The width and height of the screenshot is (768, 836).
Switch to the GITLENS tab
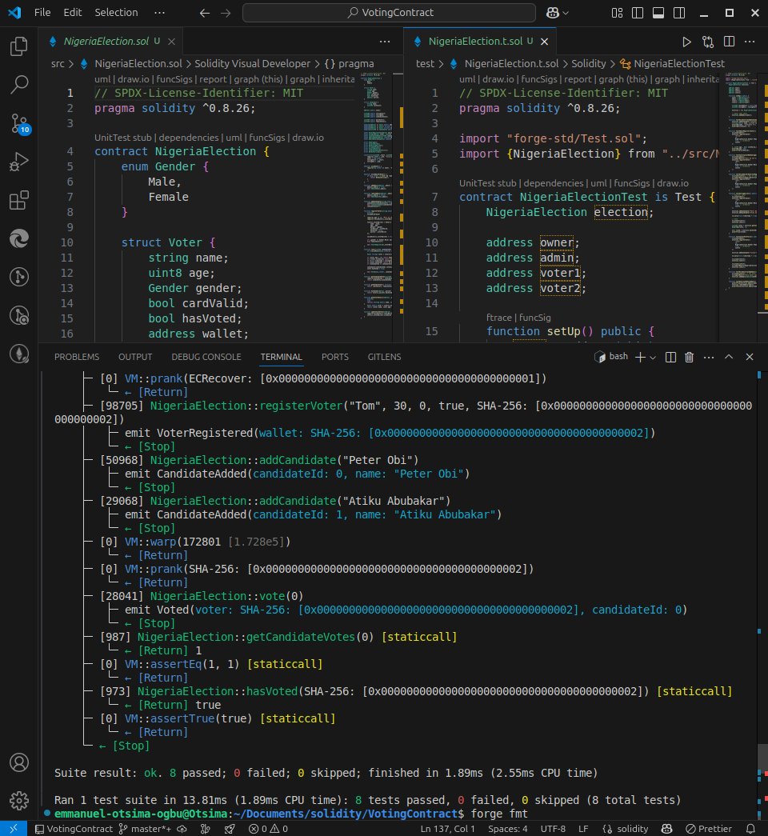tap(384, 357)
